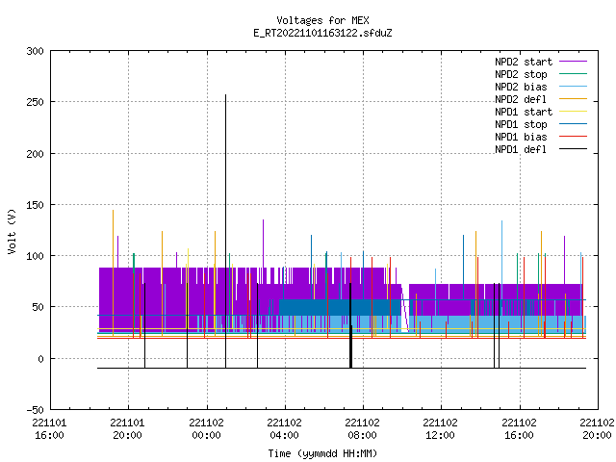
Task: Click the 'NPD2 defl' legend label
Action: pyautogui.click(x=521, y=99)
